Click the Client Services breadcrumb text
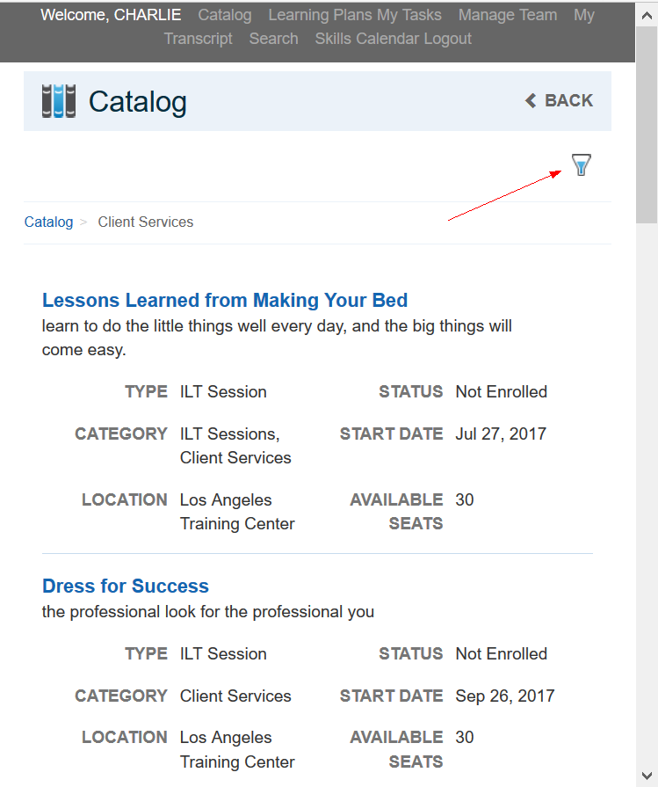 146,222
